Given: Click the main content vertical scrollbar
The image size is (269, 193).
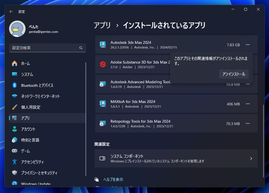Looking at the screenshot, I should (263, 141).
